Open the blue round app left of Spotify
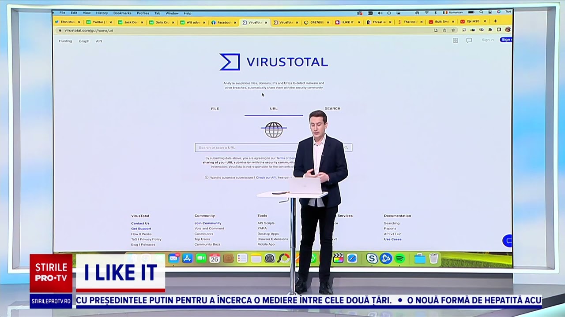Image resolution: width=565 pixels, height=317 pixels. [386, 259]
